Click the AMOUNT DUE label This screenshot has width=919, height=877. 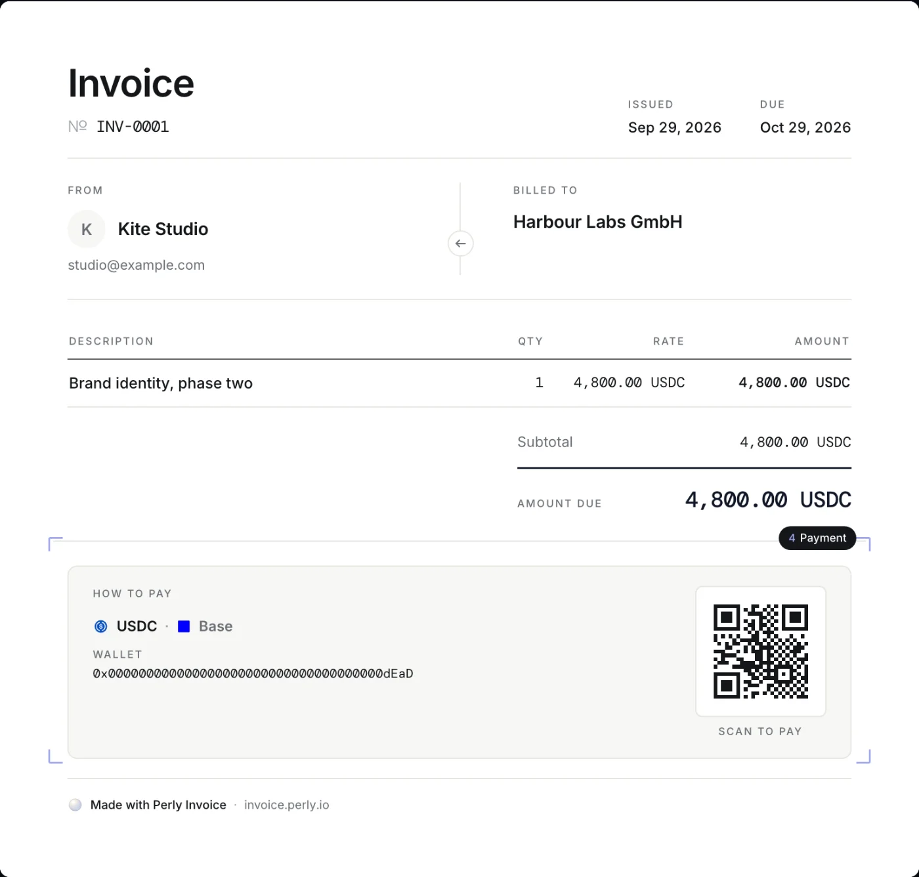coord(559,503)
